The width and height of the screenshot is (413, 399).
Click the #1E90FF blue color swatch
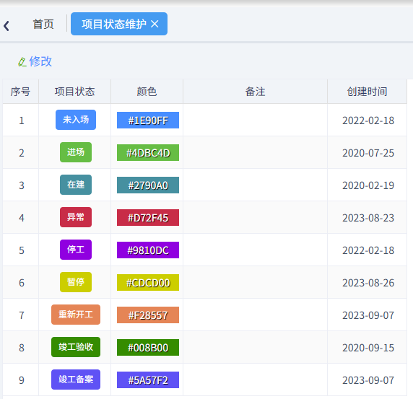[x=148, y=120]
